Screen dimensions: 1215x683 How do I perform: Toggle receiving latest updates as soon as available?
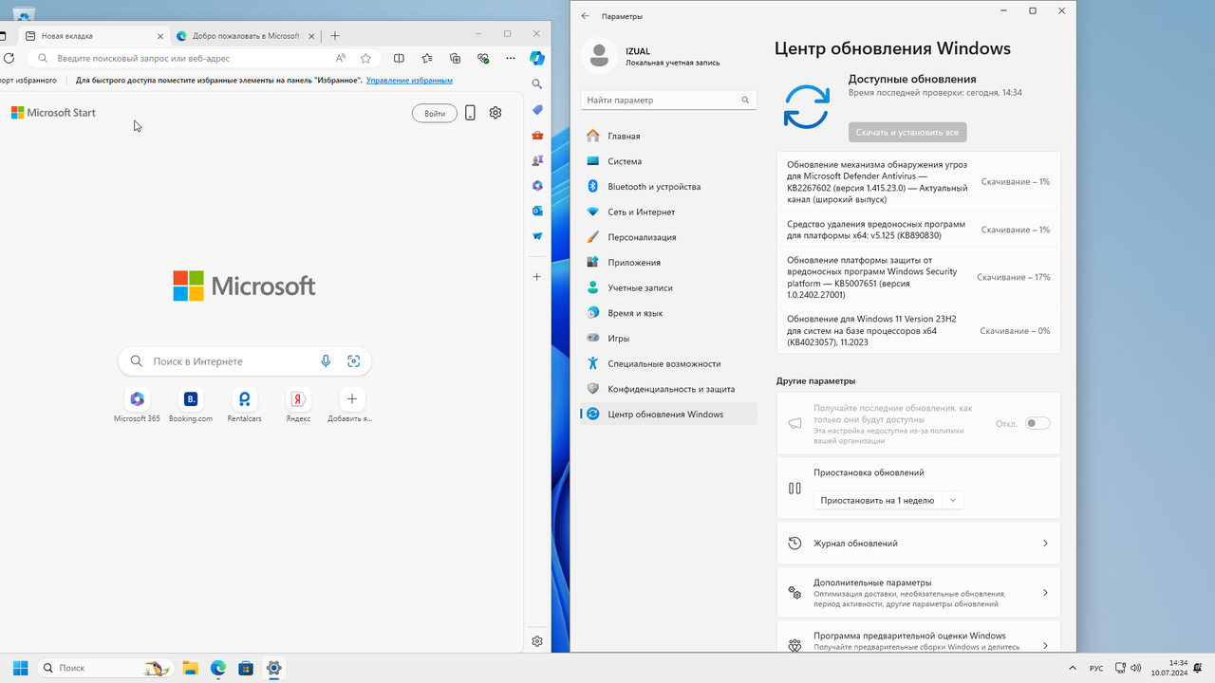tap(1037, 423)
